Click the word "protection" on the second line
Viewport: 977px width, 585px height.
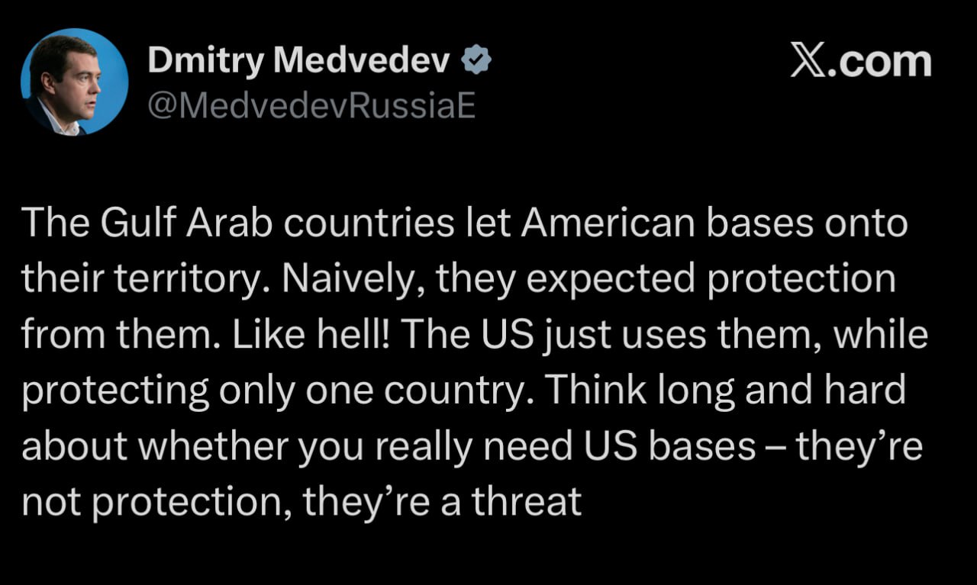click(801, 279)
